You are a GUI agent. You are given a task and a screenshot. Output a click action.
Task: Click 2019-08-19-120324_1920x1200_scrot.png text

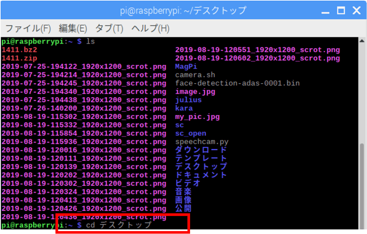[84, 192]
